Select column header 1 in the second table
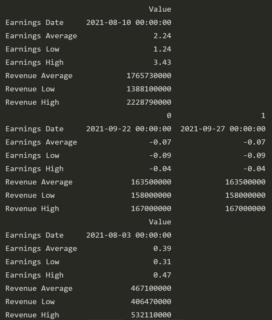 pyautogui.click(x=263, y=115)
